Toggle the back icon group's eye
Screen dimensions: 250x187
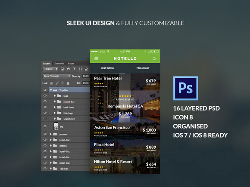point(45,107)
